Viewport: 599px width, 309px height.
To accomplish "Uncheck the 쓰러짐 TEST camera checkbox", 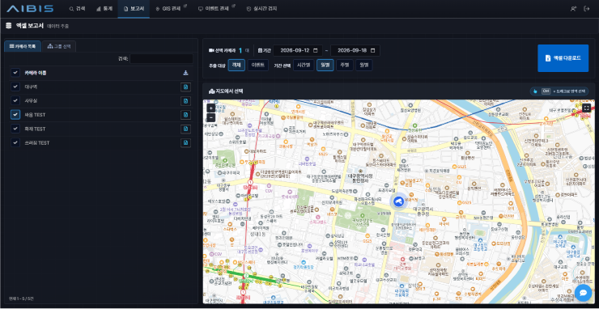I will (15, 142).
